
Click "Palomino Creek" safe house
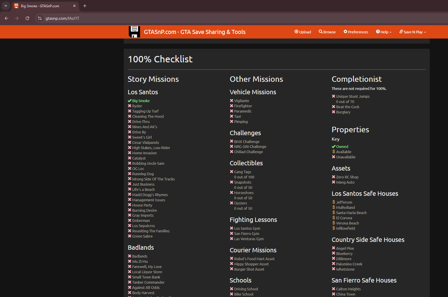pyautogui.click(x=349, y=264)
